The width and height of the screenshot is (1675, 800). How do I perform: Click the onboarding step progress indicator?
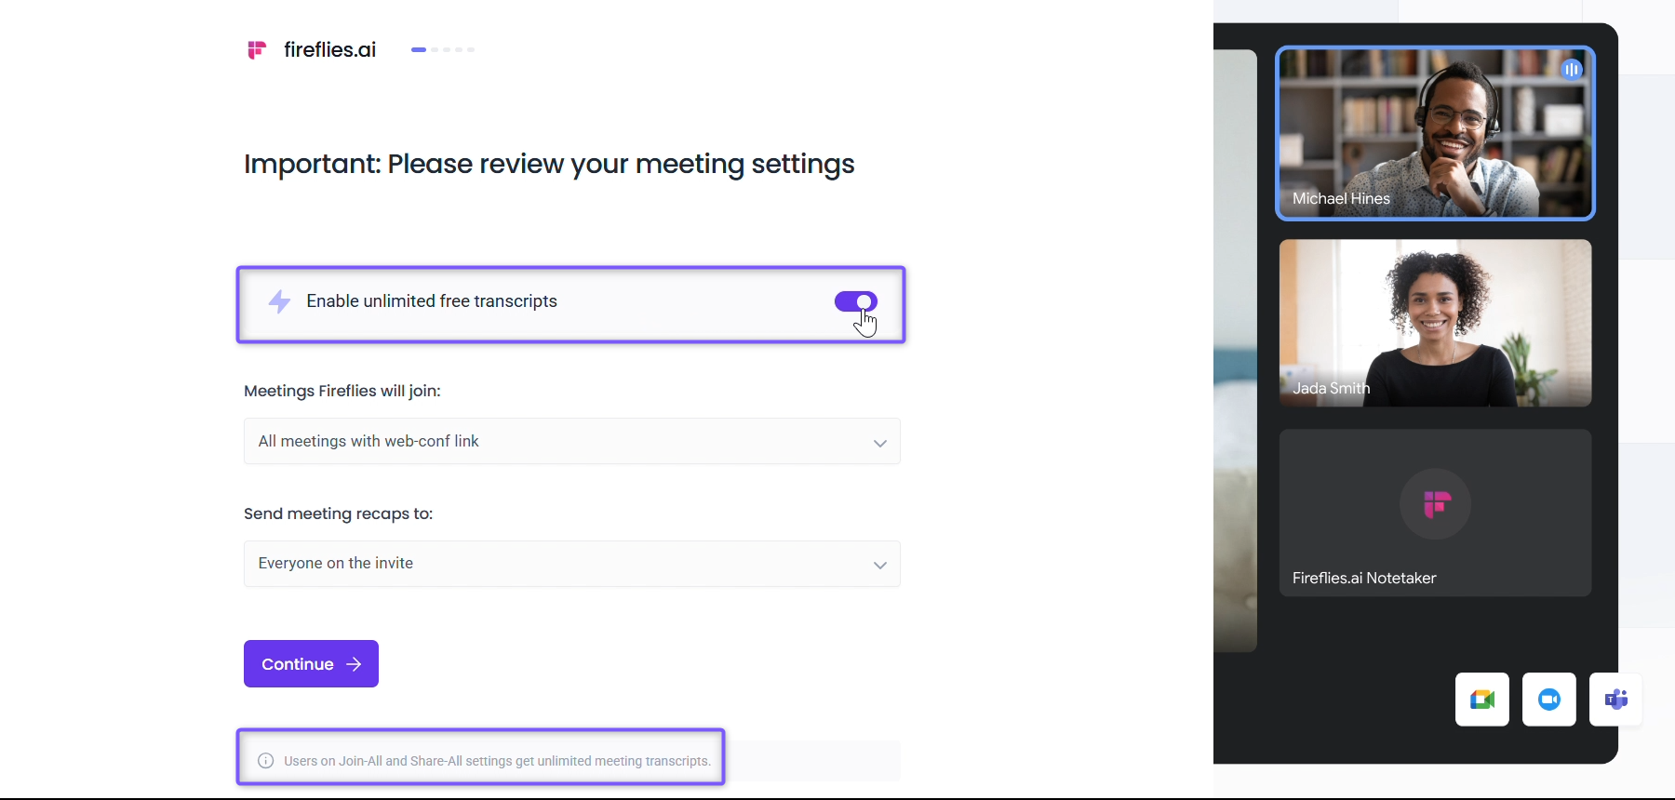coord(443,50)
